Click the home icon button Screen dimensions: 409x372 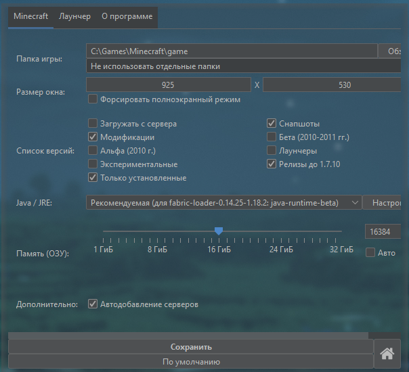(x=387, y=353)
